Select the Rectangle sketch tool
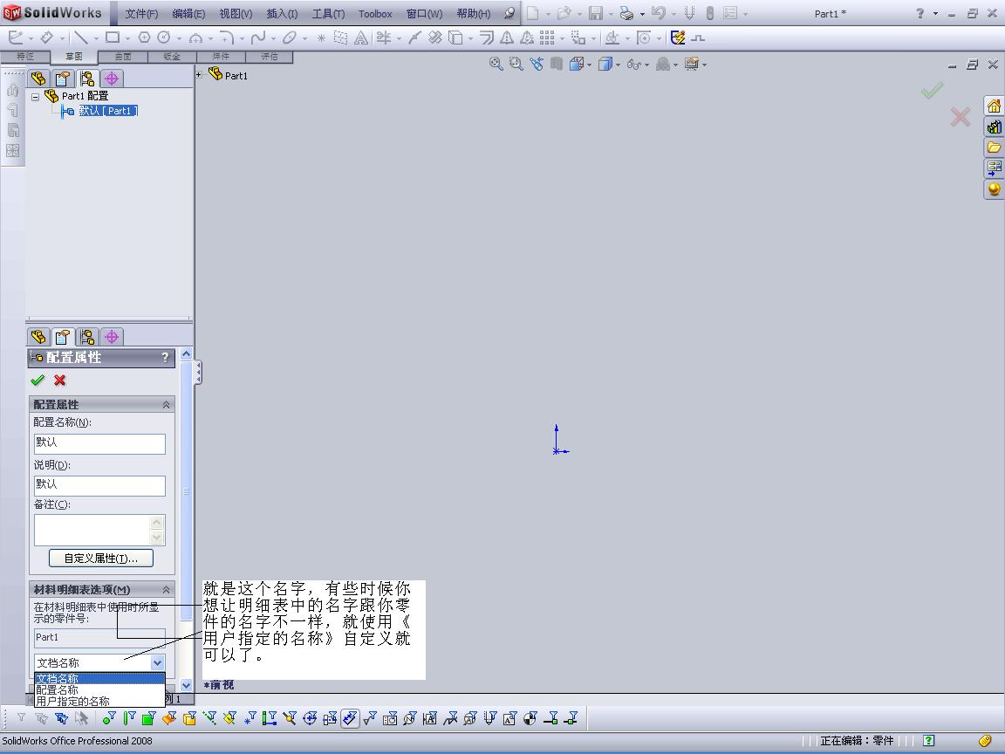This screenshot has width=1005, height=754. coord(113,38)
